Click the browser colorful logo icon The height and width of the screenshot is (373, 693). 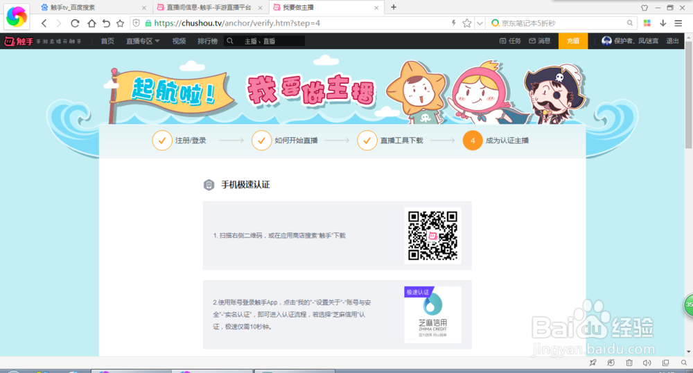click(x=17, y=17)
